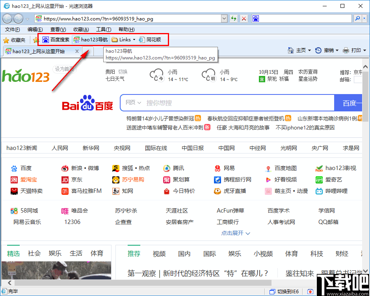This screenshot has height=296, width=370.
Task: Click today's rain weather icon
Action: 157,75
